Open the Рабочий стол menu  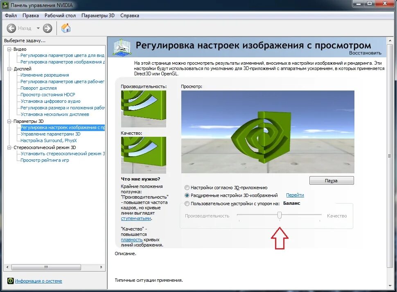pos(60,16)
